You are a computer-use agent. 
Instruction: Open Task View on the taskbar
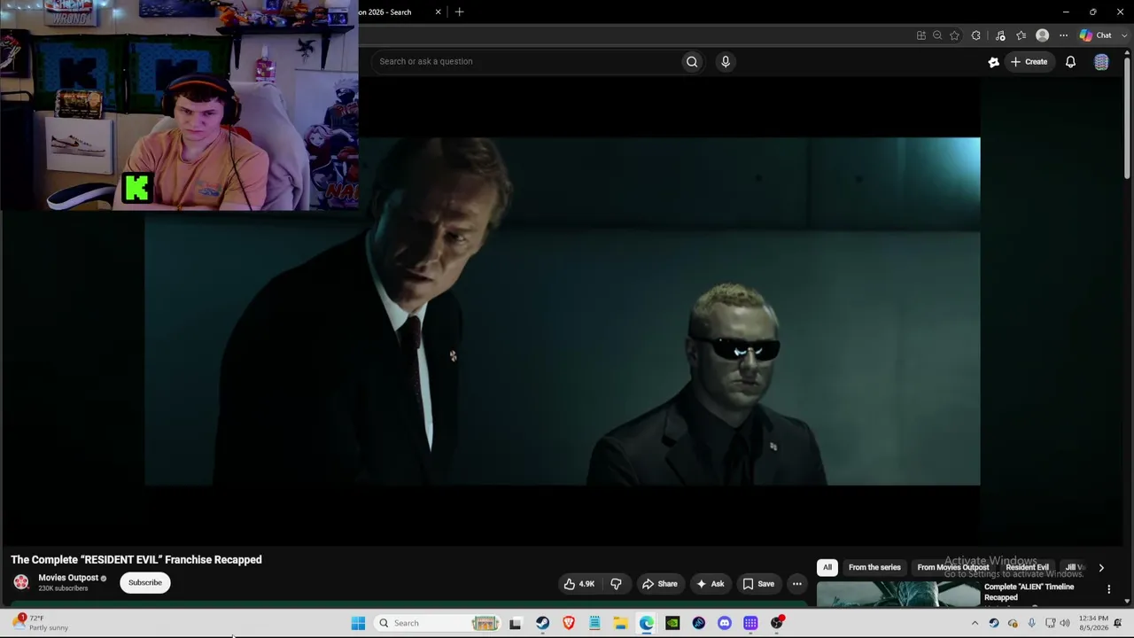pyautogui.click(x=515, y=623)
